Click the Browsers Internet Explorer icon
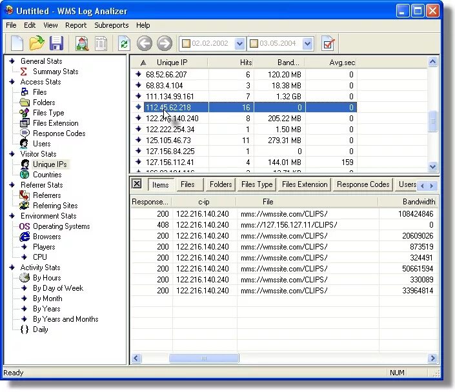 (25, 237)
